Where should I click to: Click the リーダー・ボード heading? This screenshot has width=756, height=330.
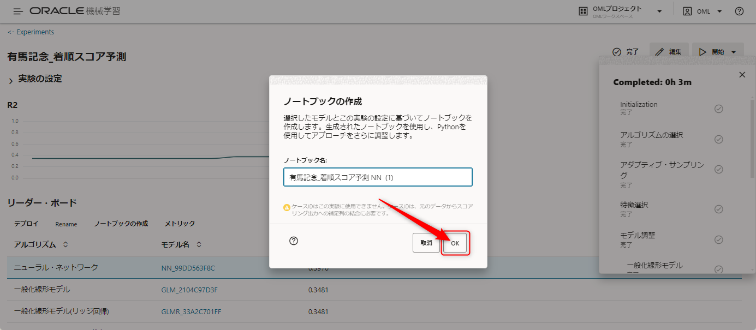(x=42, y=203)
